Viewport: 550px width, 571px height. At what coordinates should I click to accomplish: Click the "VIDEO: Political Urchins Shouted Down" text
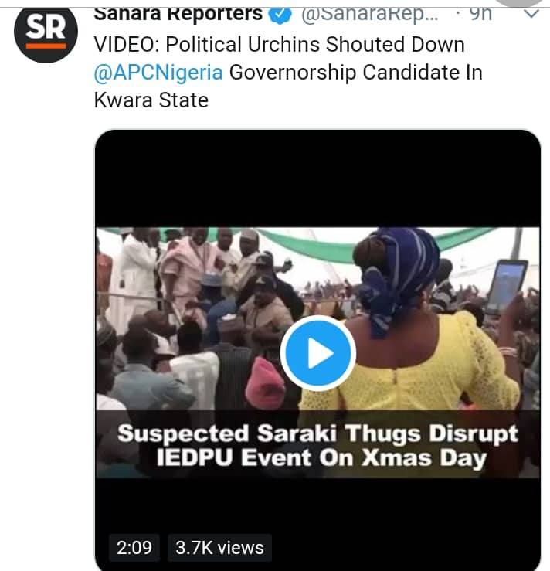278,45
